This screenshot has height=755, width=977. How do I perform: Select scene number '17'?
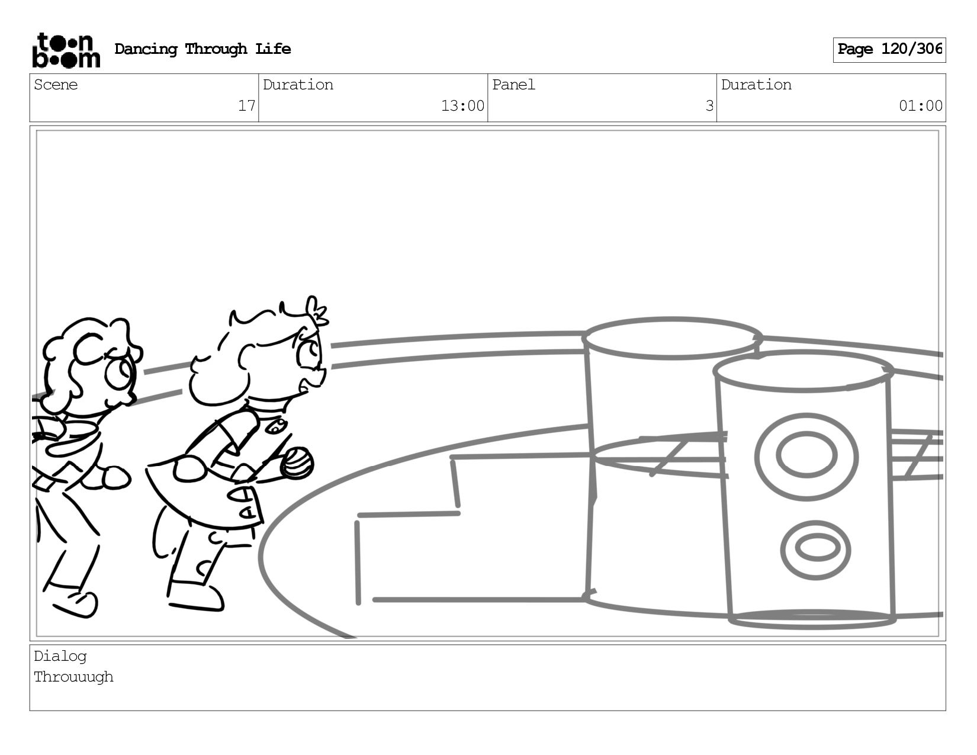[x=246, y=106]
